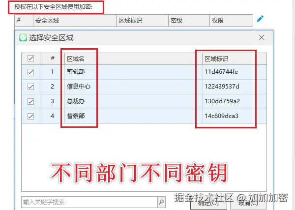Uncheck the 总裁办 row checkbox
Screen dimensions: 295x210
coord(30,101)
